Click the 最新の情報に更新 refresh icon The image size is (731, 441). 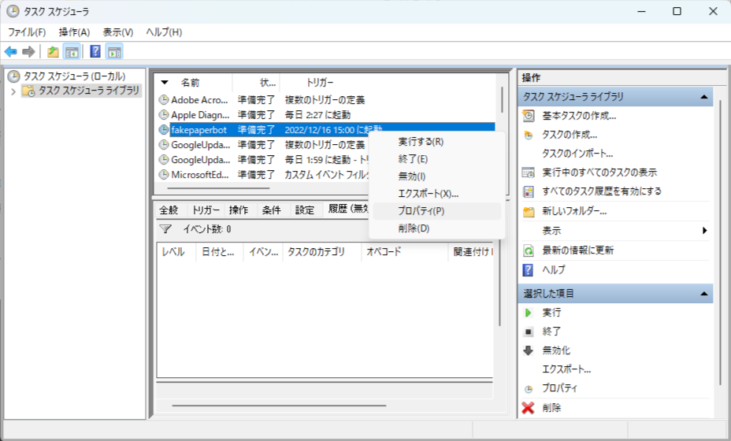[529, 250]
